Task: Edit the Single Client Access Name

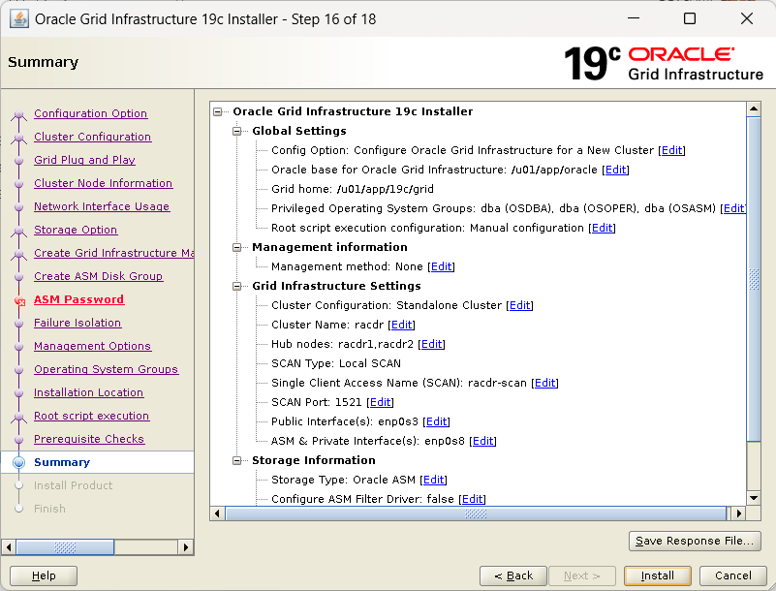Action: click(544, 383)
